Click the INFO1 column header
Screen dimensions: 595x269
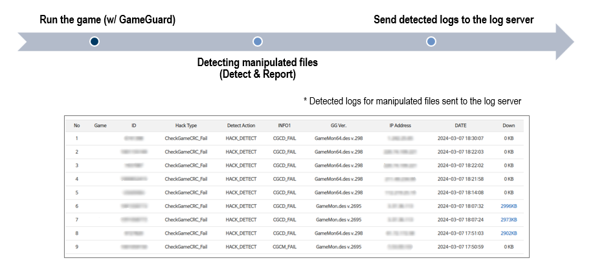click(284, 125)
